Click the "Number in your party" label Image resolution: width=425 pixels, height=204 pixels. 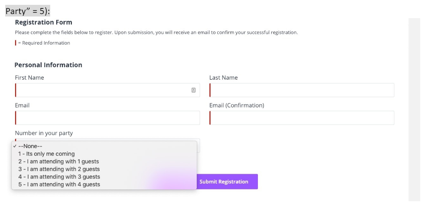[x=44, y=133]
